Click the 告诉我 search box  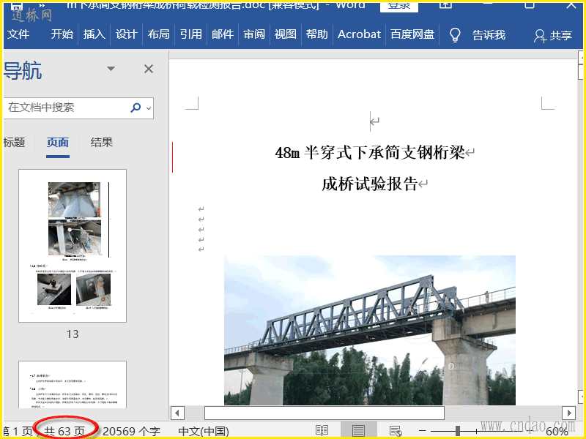click(x=489, y=35)
